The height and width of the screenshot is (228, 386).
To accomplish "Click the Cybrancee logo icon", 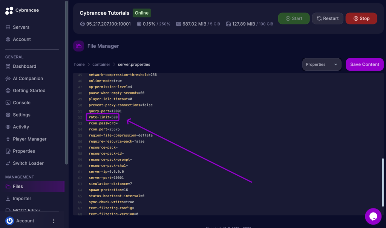I will 9,11.
